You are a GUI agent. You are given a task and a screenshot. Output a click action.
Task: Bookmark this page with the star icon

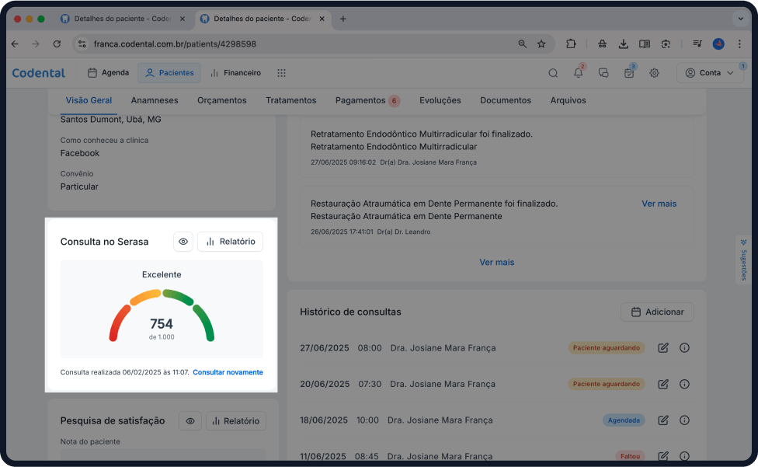click(541, 44)
